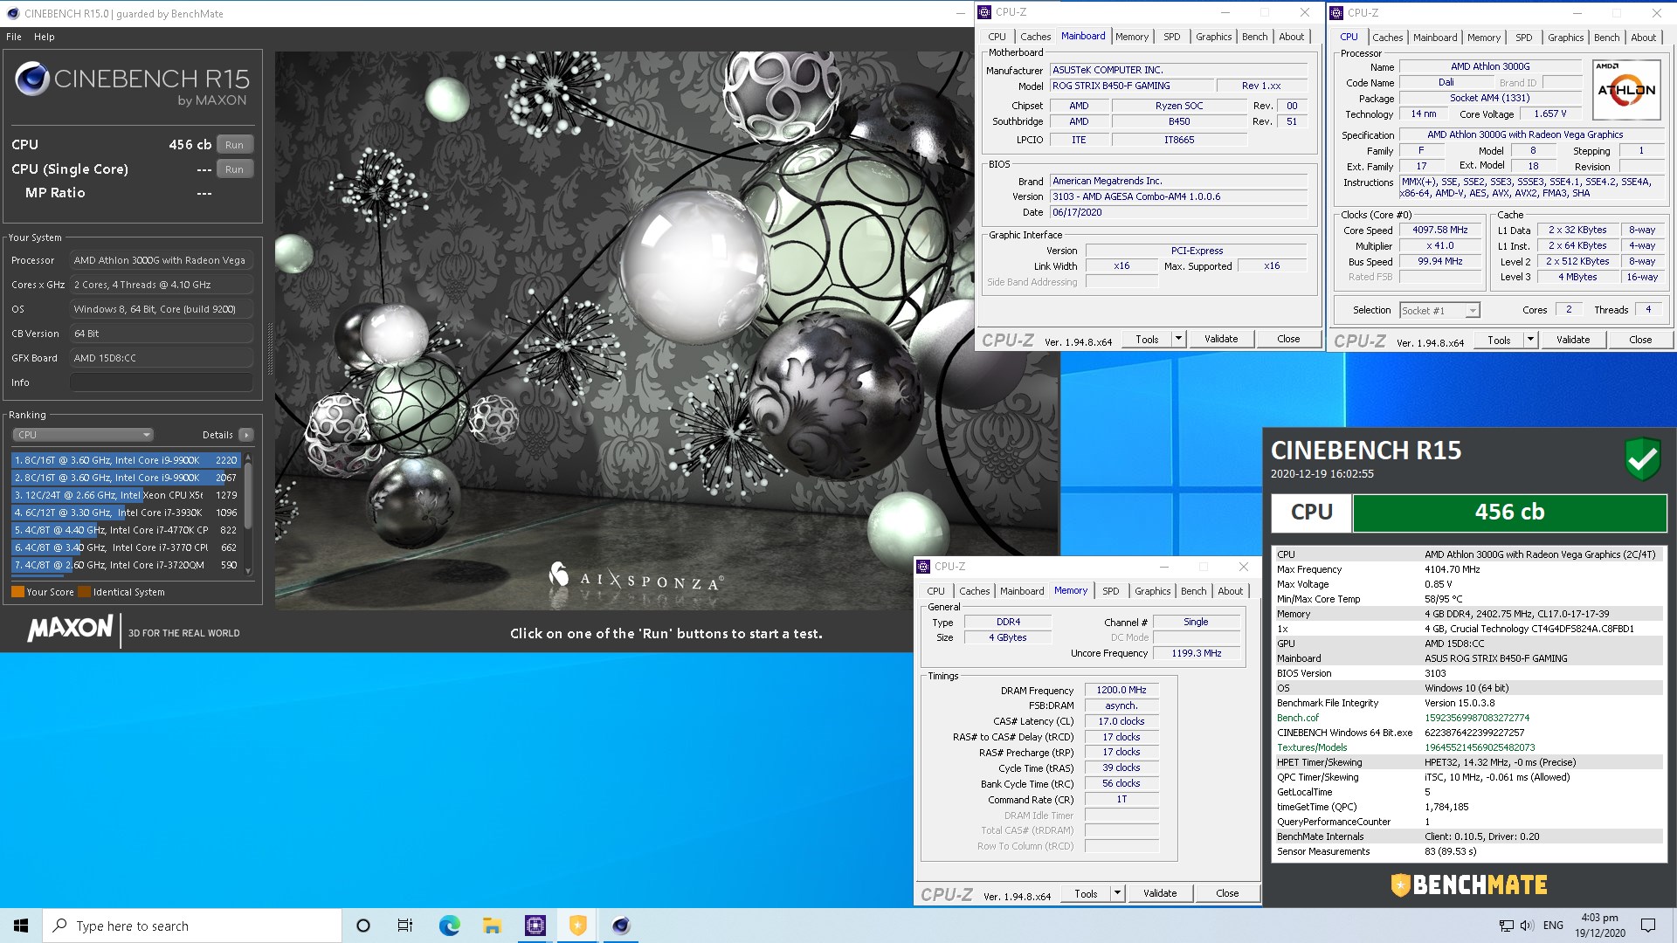The width and height of the screenshot is (1677, 943).
Task: Click the ranking list scrollbar thumb
Action: pyautogui.click(x=248, y=495)
